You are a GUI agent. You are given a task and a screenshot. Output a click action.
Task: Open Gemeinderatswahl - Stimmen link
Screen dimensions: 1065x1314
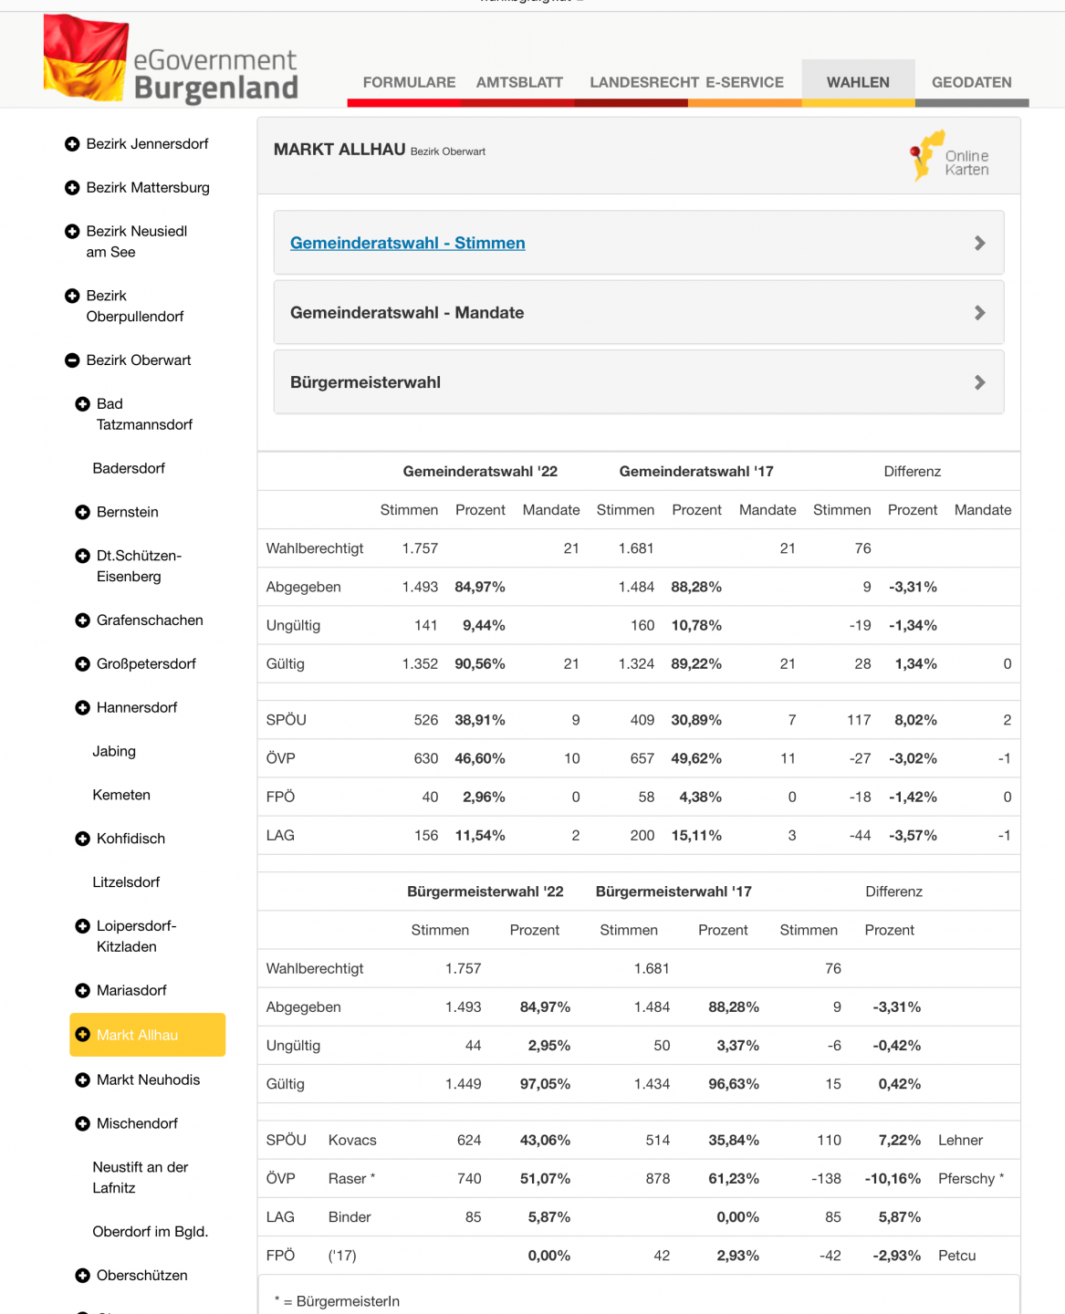point(407,243)
